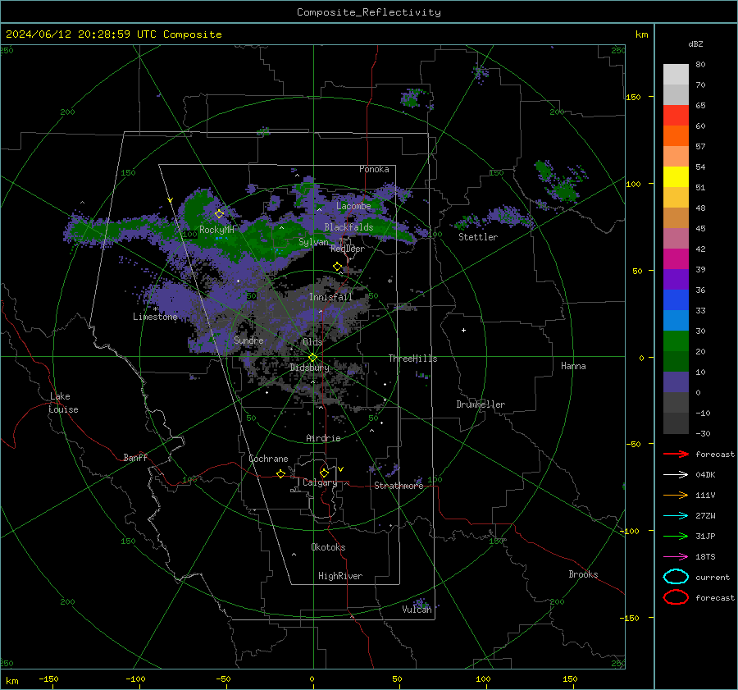Screen dimensions: 738x690
Task: Click the Strathmore town label
Action: [x=399, y=486]
